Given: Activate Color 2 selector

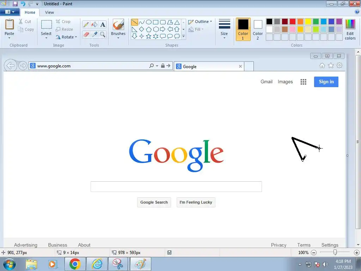Looking at the screenshot, I should [258, 30].
